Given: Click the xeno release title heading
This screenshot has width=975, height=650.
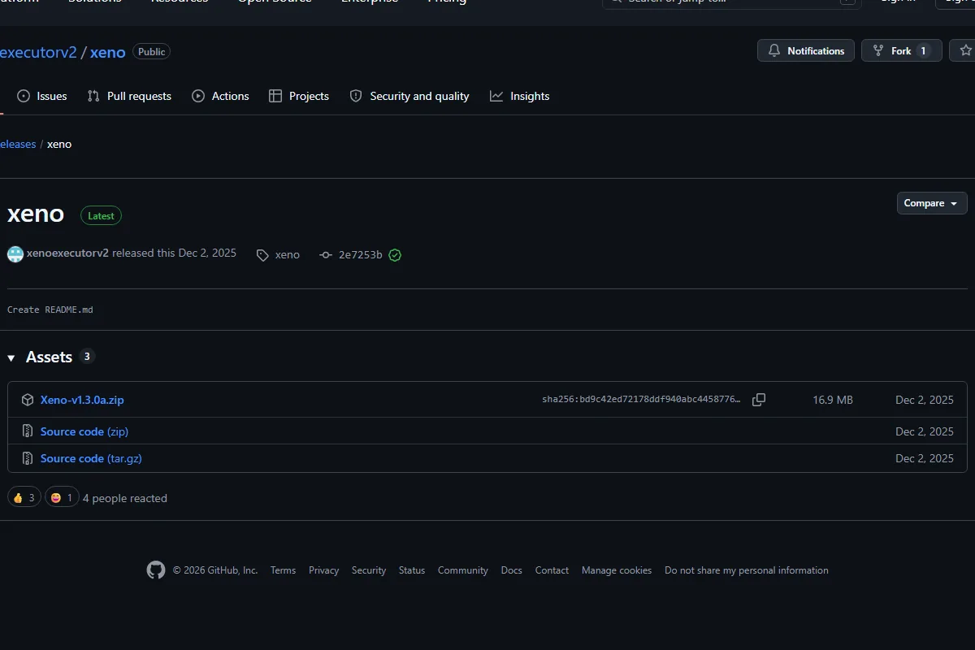Looking at the screenshot, I should click(x=36, y=214).
